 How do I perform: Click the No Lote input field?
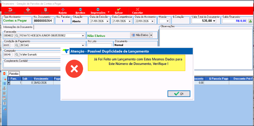coord(100,45)
